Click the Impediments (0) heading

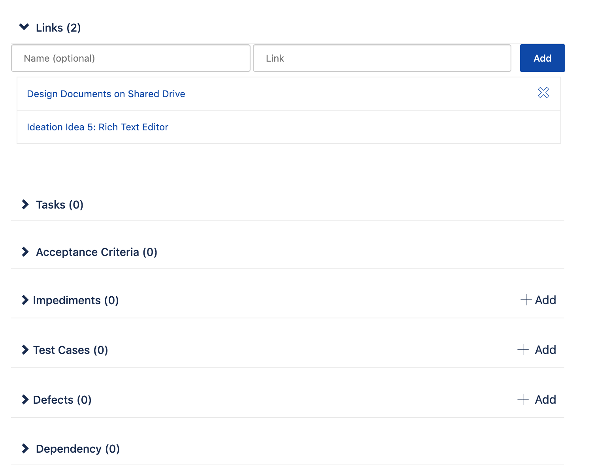point(76,300)
